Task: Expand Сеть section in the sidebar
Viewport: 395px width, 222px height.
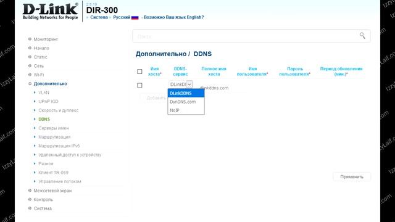Action: (x=38, y=66)
